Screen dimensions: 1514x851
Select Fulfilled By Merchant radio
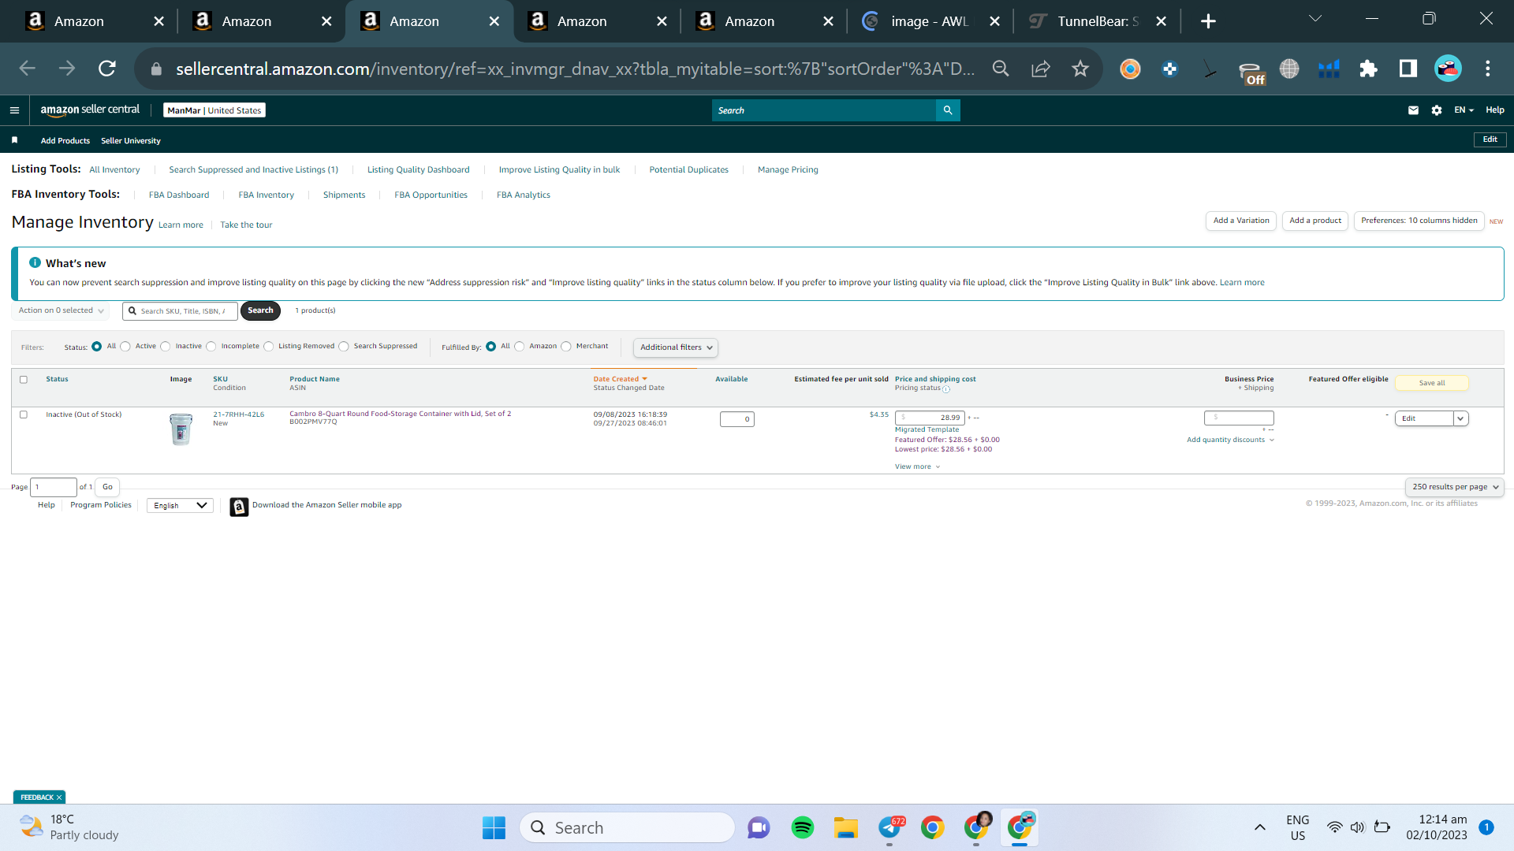pyautogui.click(x=566, y=347)
